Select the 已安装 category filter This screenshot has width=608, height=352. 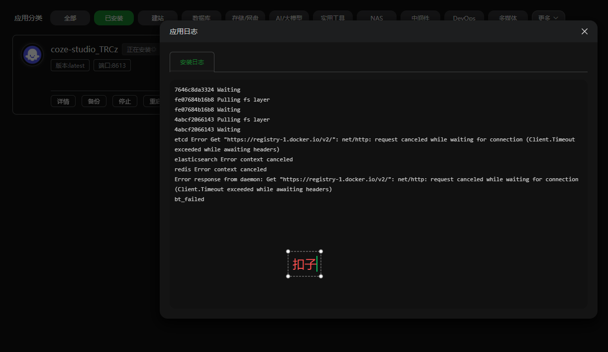tap(113, 17)
